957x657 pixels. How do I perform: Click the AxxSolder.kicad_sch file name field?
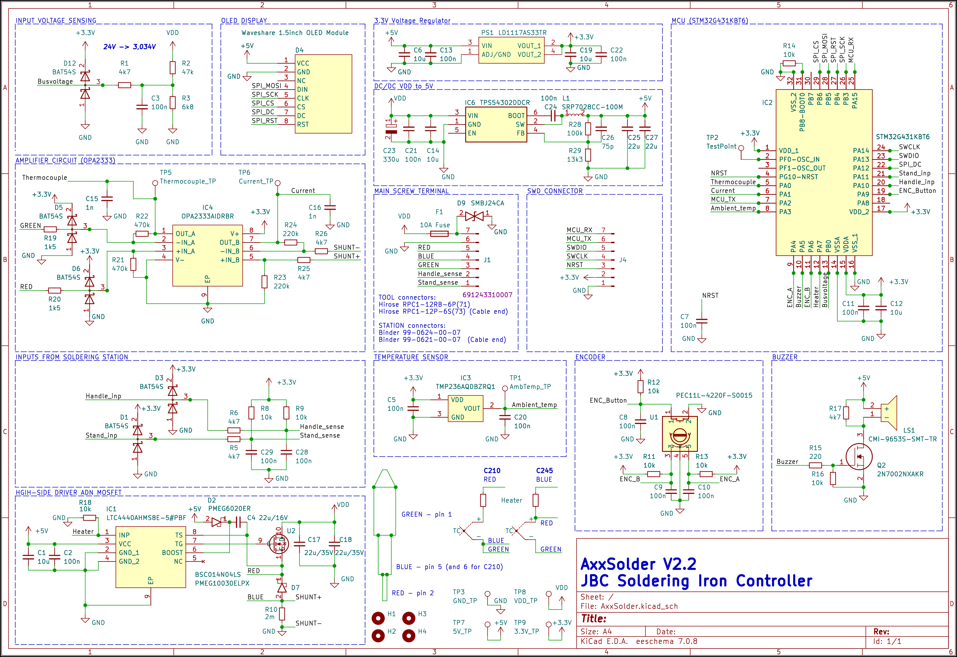[640, 606]
